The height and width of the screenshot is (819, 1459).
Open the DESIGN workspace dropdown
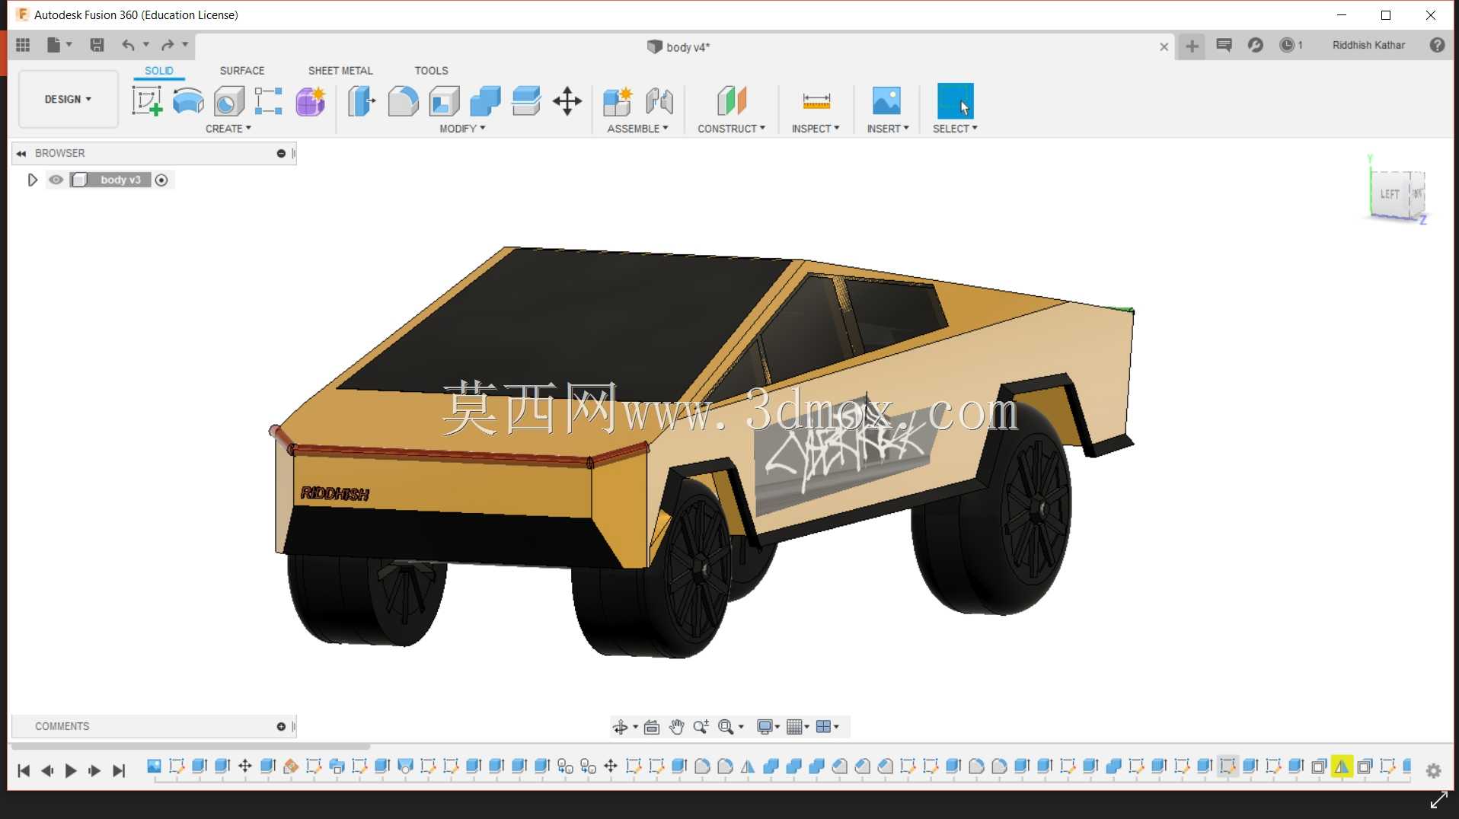pos(68,99)
